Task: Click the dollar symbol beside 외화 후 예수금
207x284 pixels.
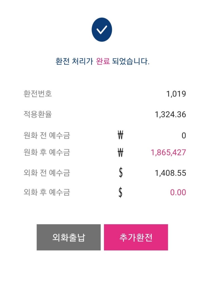Action: pos(120,192)
